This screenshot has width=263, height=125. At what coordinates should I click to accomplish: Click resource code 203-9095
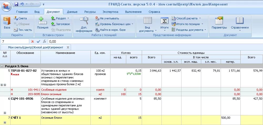tap(34, 94)
